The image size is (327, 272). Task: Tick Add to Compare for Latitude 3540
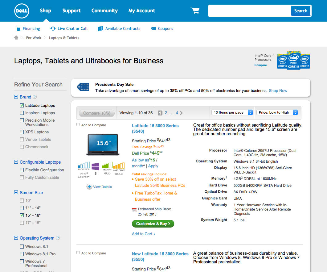[78, 125]
